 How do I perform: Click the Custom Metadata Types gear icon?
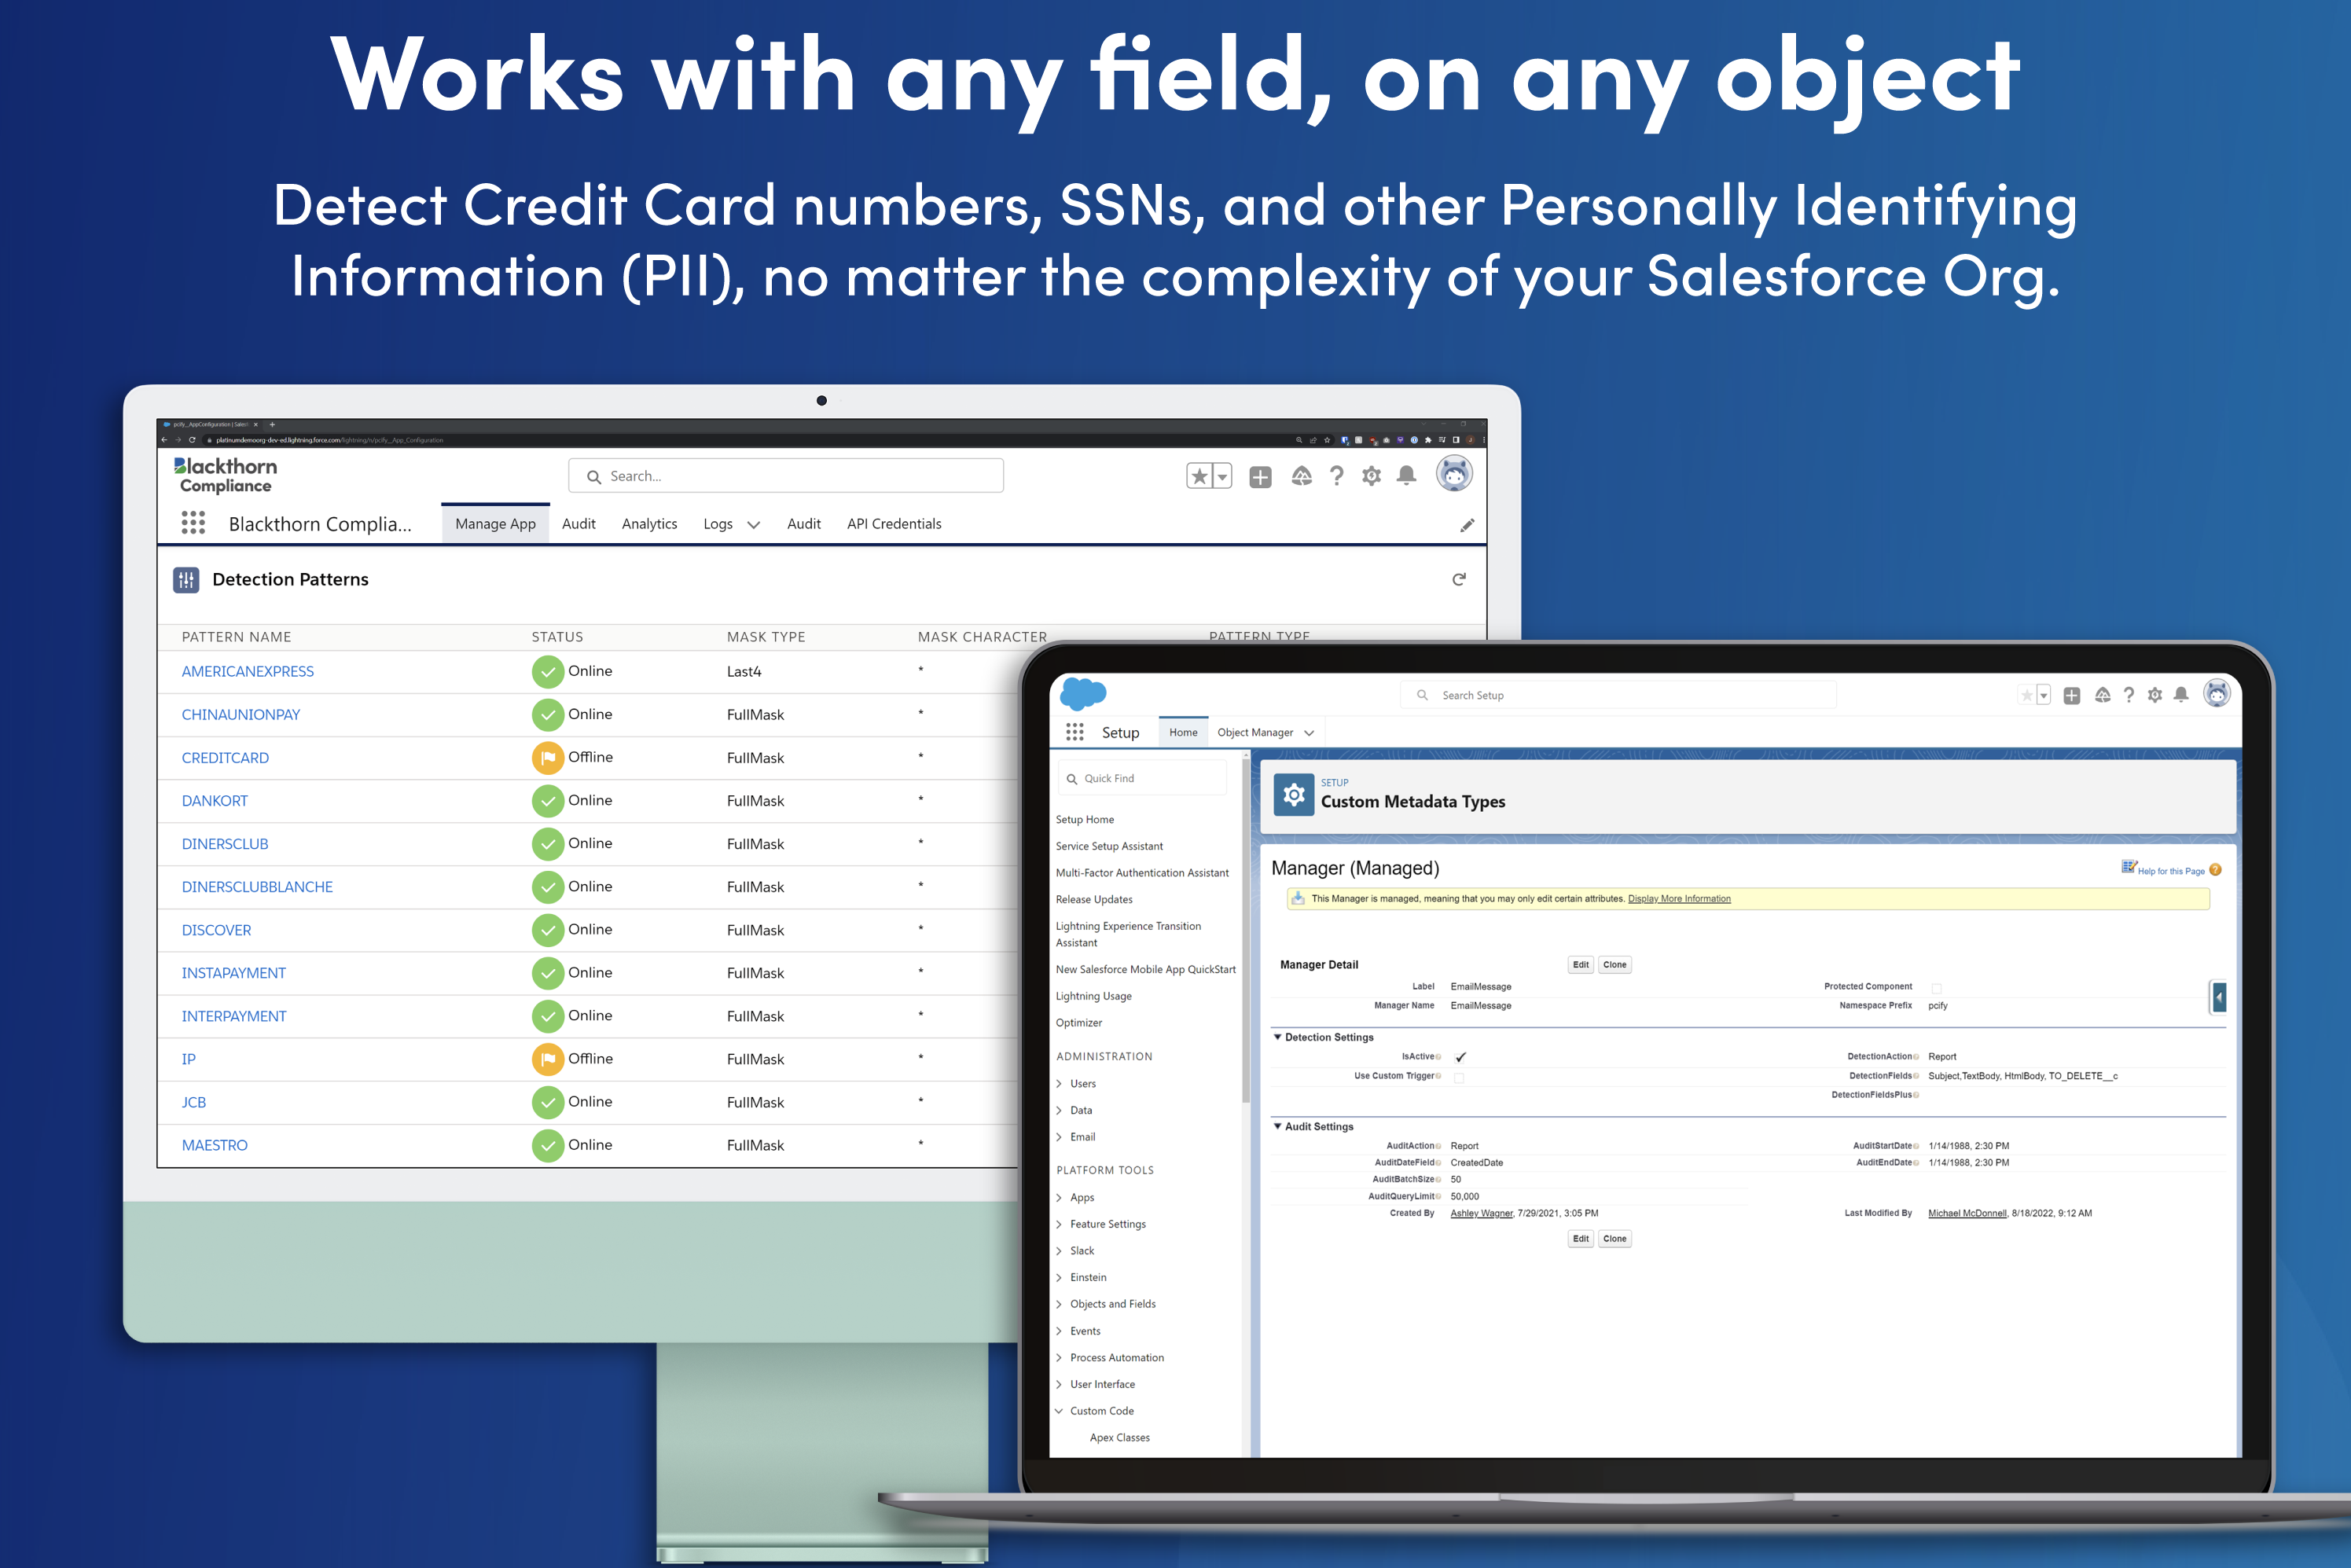1294,795
